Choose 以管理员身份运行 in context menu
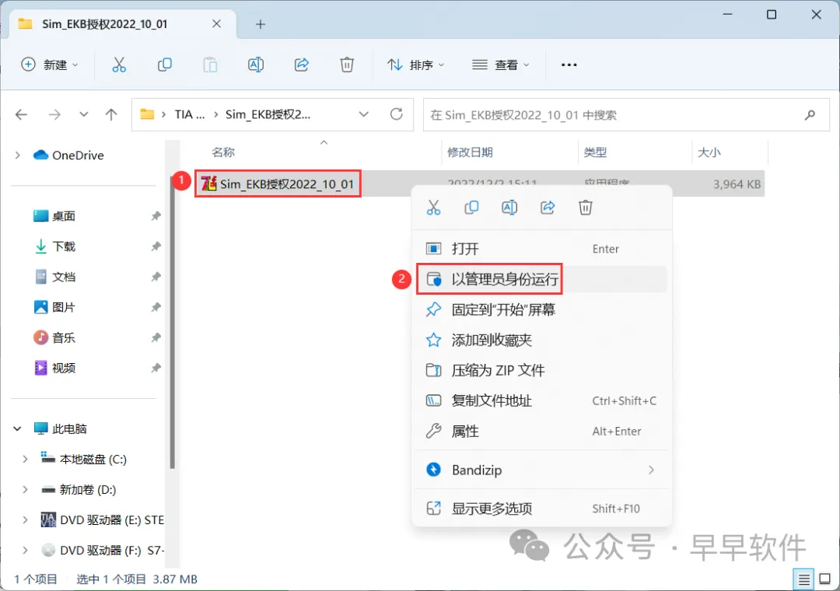Screen dimensions: 840x591 [x=541, y=279]
